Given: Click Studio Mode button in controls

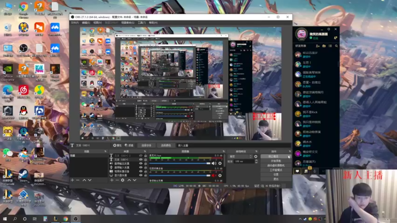Looking at the screenshot, I should (x=276, y=170).
